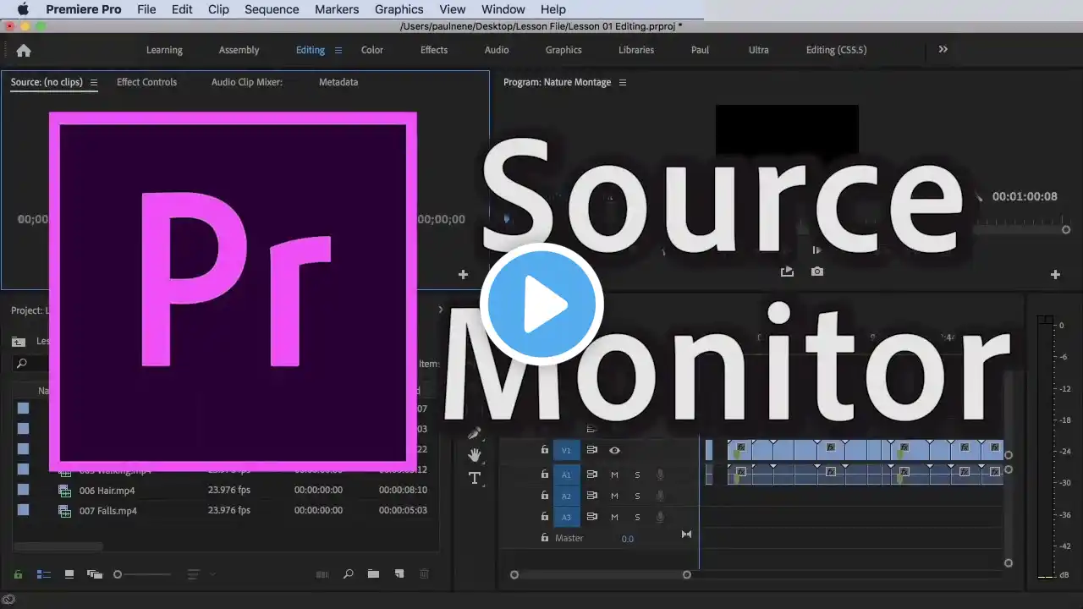Click the Export Frame camera icon
Screen dimensions: 1083x609
[x=816, y=272]
